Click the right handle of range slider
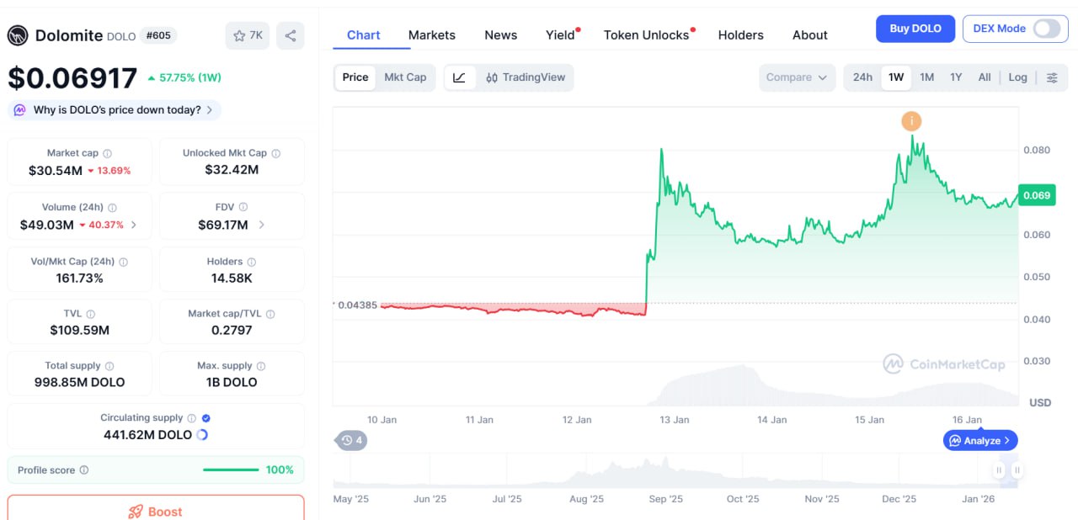Screen dimensions: 1078x520 [1017, 470]
